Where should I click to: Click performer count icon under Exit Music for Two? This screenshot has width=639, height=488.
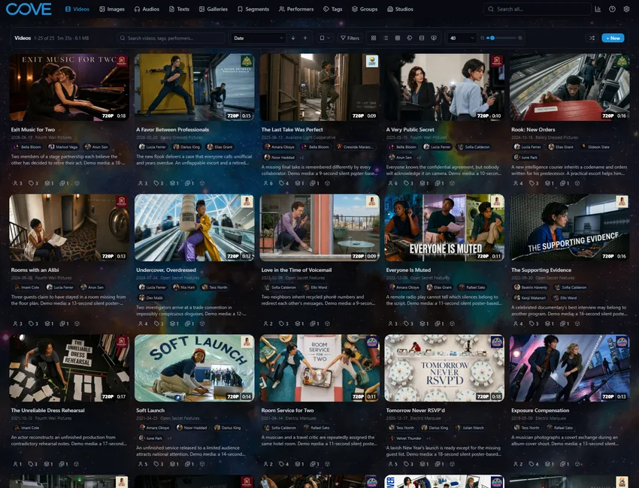click(x=17, y=183)
